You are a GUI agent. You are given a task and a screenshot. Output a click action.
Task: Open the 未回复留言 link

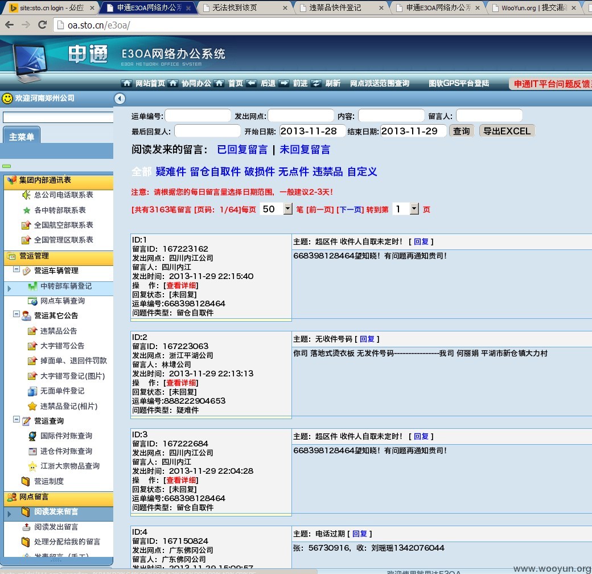[x=305, y=150]
